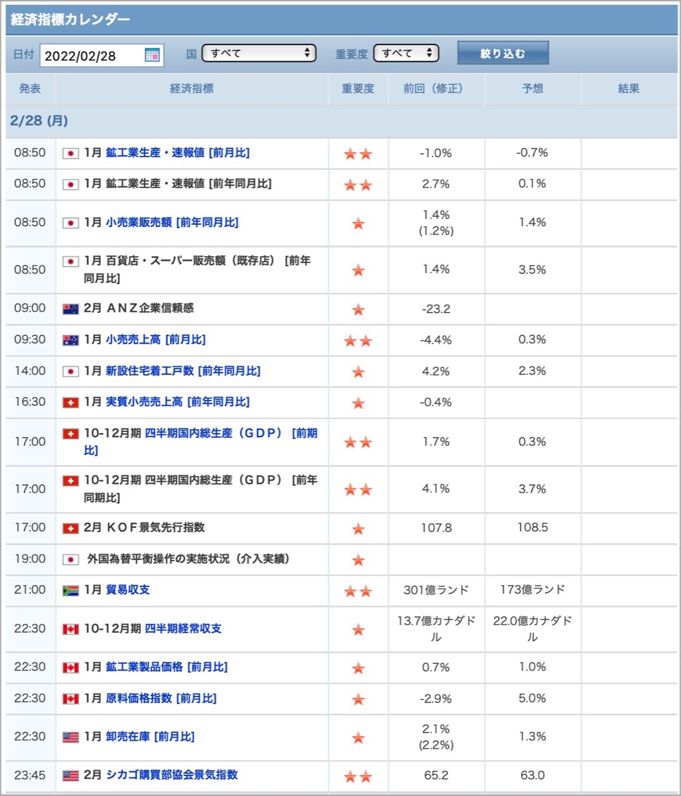681x796 pixels.
Task: Open 鉱工業生産・速報値 [前月比] link
Action: click(x=178, y=153)
